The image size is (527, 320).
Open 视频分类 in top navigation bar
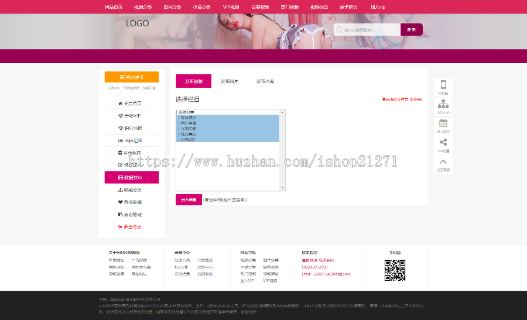tap(143, 6)
